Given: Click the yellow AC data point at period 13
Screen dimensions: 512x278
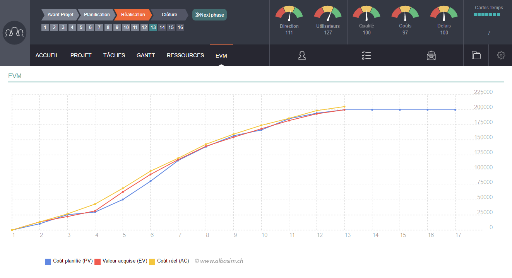Looking at the screenshot, I should (344, 107).
